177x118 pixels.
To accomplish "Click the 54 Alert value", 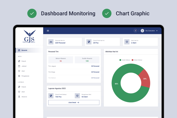I will (x=85, y=97).
